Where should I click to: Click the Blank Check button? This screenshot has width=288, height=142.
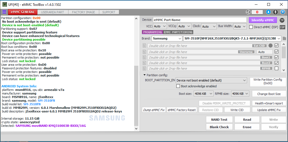(x=219, y=127)
